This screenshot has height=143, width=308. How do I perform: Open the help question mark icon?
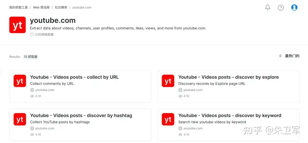coord(281,7)
